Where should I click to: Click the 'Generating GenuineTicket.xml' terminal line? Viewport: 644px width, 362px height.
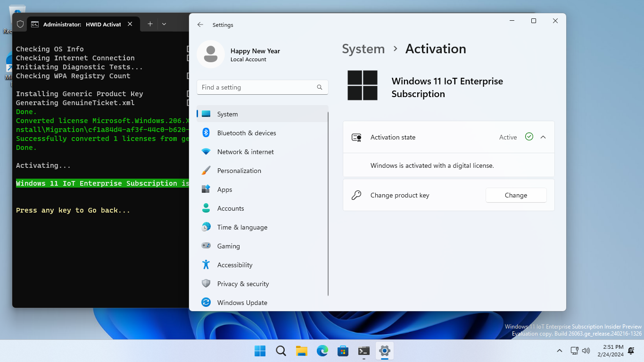click(x=75, y=103)
